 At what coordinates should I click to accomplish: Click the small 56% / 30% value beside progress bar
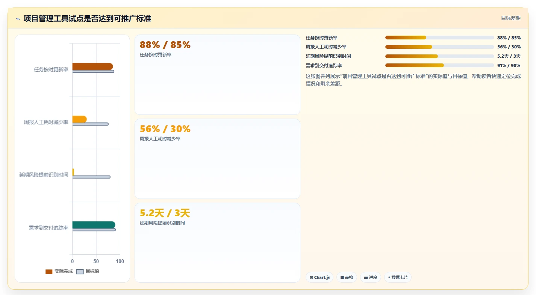click(509, 47)
